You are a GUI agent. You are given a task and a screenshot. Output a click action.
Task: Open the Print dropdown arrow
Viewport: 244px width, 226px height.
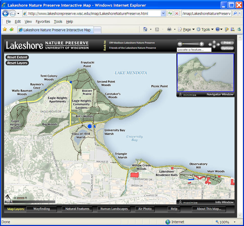tap(175, 29)
